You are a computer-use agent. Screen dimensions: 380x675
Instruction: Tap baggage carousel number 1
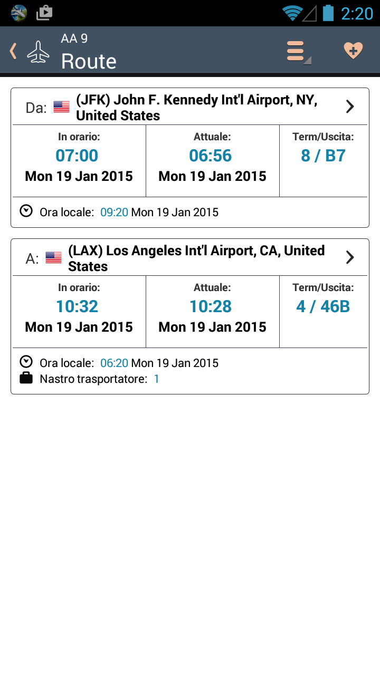click(156, 379)
